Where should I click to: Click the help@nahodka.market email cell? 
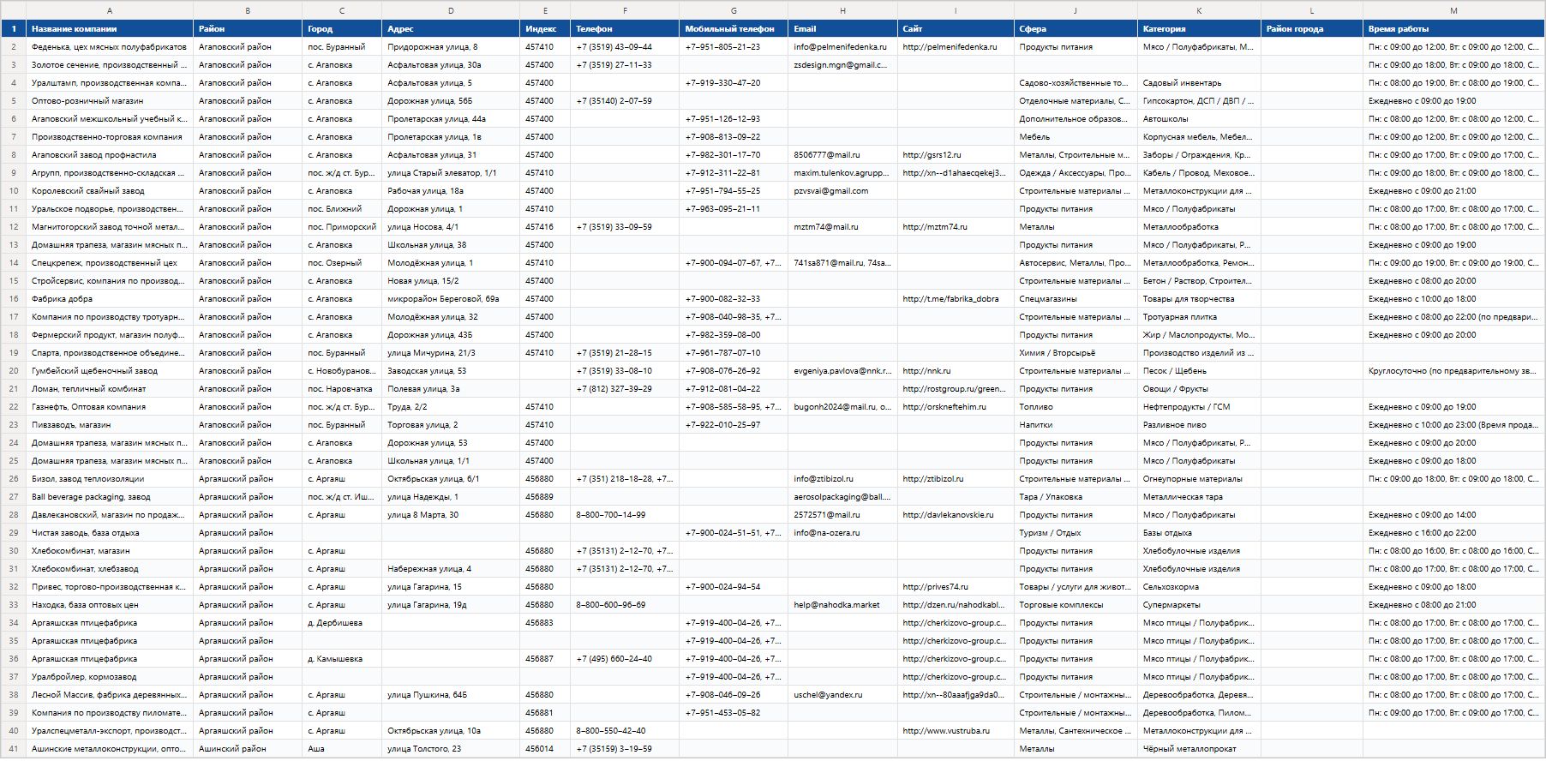tap(843, 605)
